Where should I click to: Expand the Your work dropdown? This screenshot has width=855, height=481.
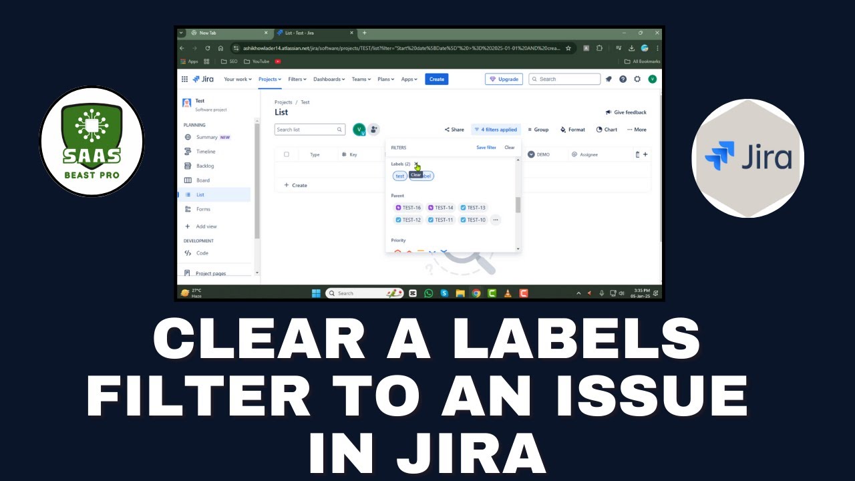pos(238,79)
